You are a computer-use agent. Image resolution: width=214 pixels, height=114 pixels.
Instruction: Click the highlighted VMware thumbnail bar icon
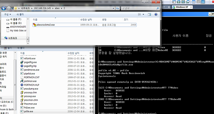coord(203,2)
